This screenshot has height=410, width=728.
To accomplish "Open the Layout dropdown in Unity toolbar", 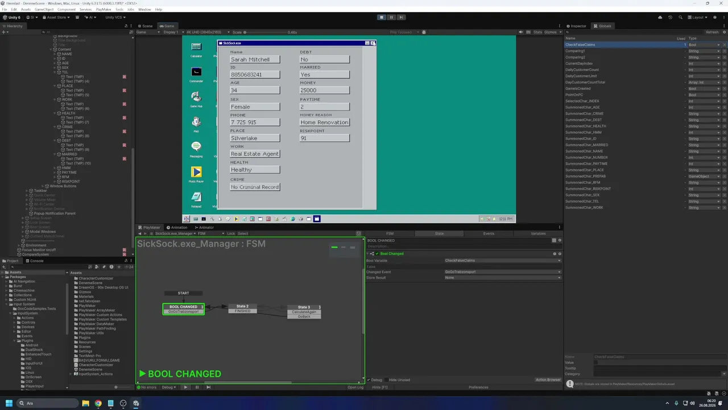I will click(699, 17).
